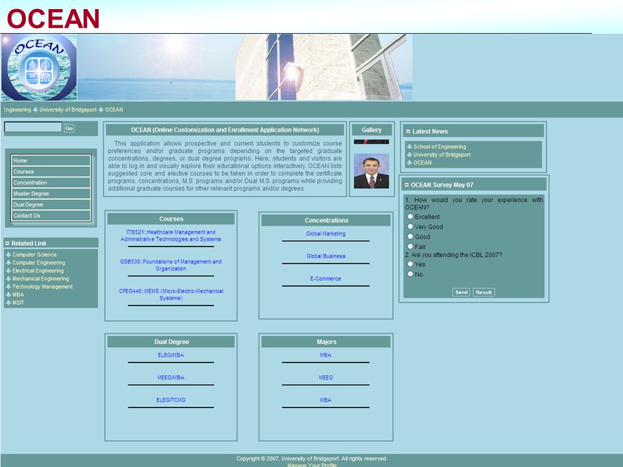Open MEEG/MBA dual degree link
This screenshot has width=623, height=467.
tap(171, 377)
